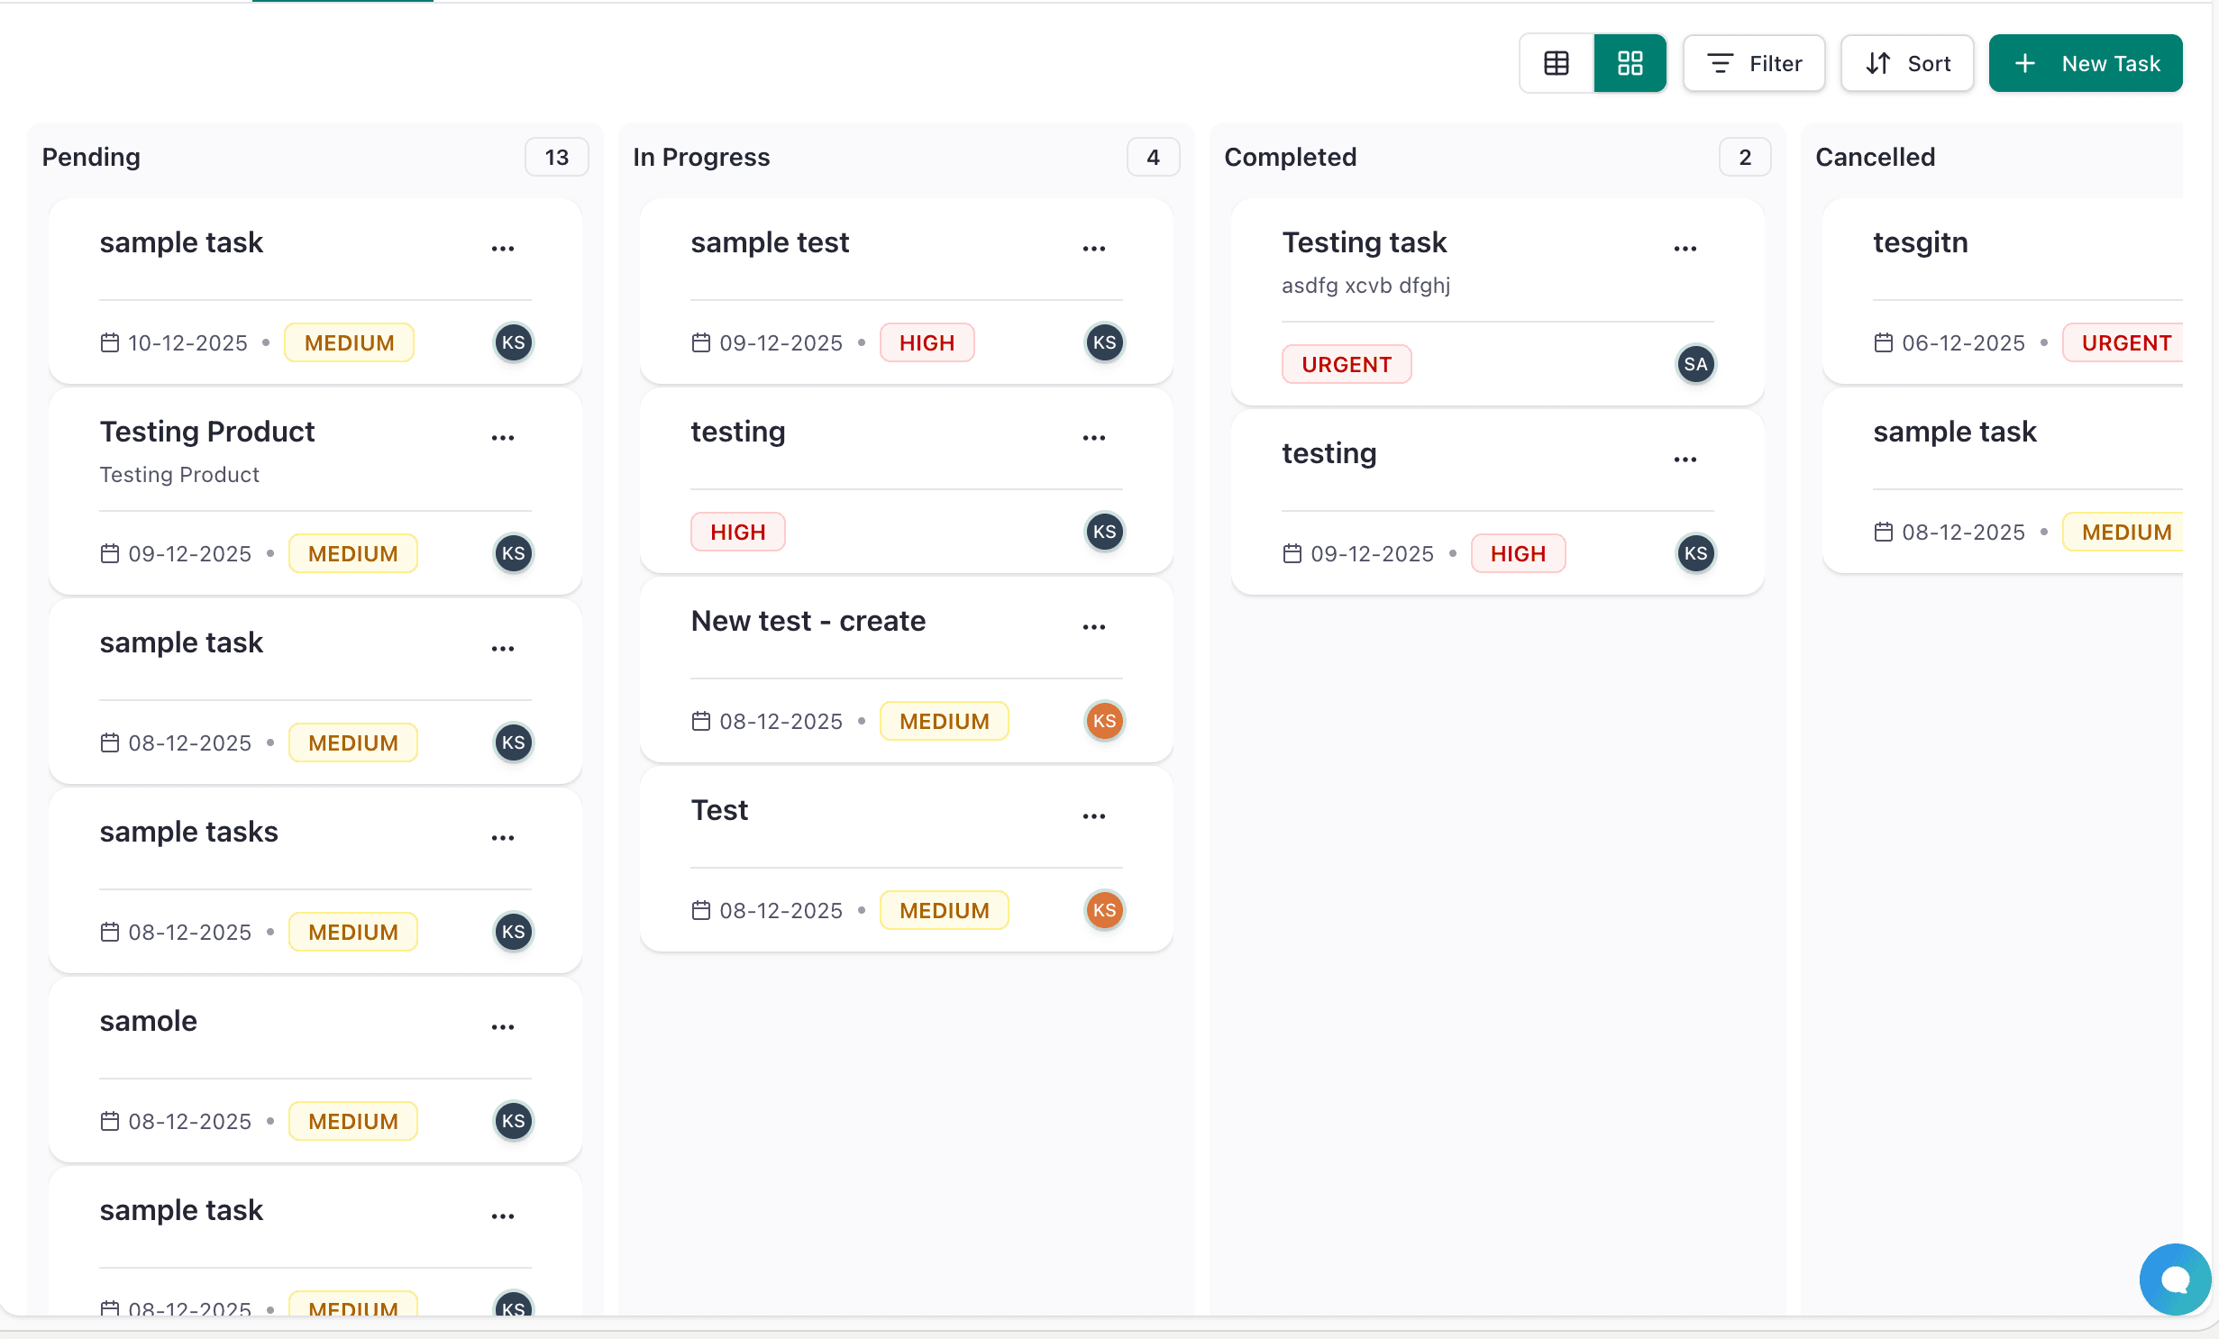Image resolution: width=2219 pixels, height=1339 pixels.
Task: Click orange KS avatar on 'New test - create'
Action: point(1105,721)
